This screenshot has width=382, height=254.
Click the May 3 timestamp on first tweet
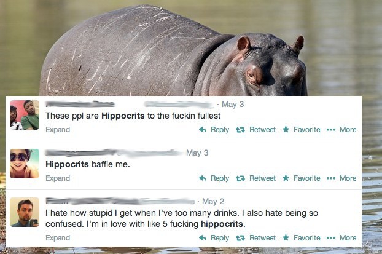233,104
